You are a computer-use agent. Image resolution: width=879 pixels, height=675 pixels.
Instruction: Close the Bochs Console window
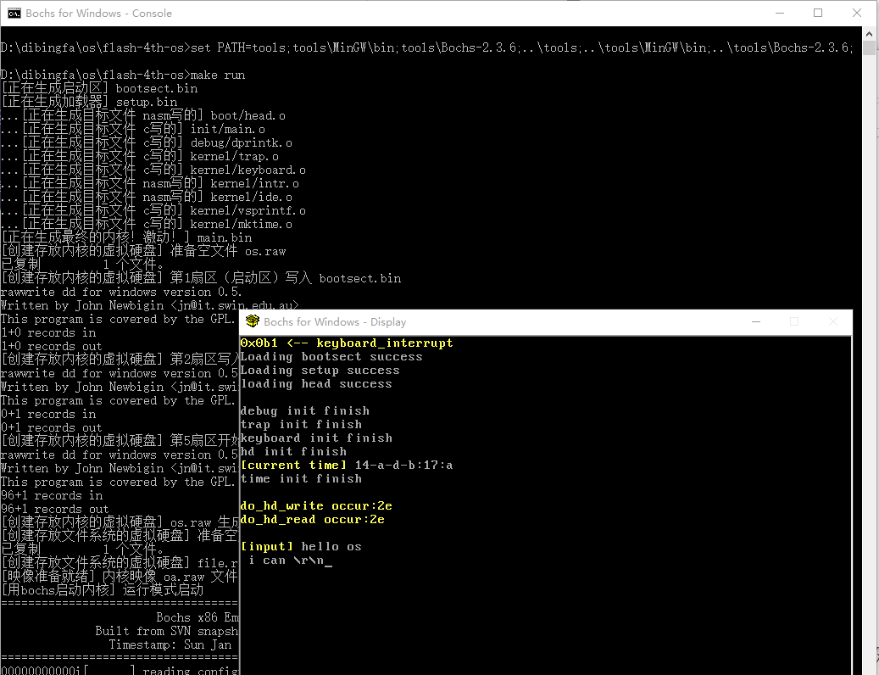[857, 13]
